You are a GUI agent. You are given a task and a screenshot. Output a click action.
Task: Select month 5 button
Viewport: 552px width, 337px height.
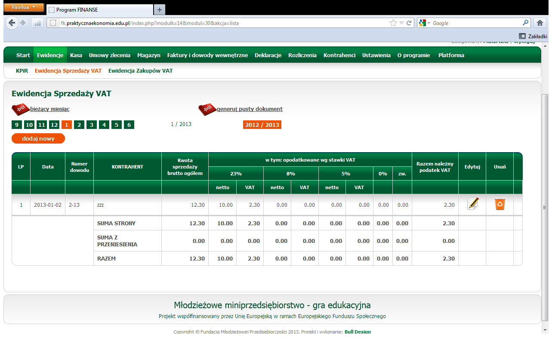(x=117, y=125)
